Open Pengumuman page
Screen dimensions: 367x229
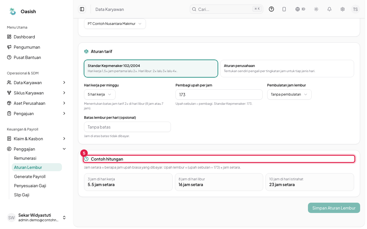click(36, 47)
